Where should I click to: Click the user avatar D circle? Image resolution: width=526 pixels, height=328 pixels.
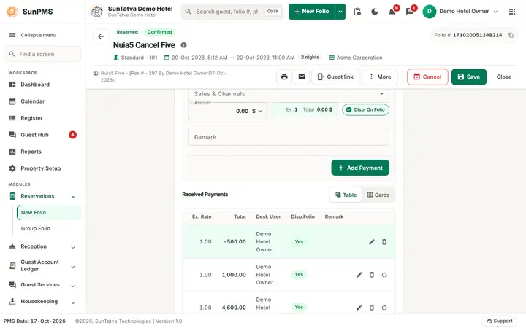[x=429, y=12]
